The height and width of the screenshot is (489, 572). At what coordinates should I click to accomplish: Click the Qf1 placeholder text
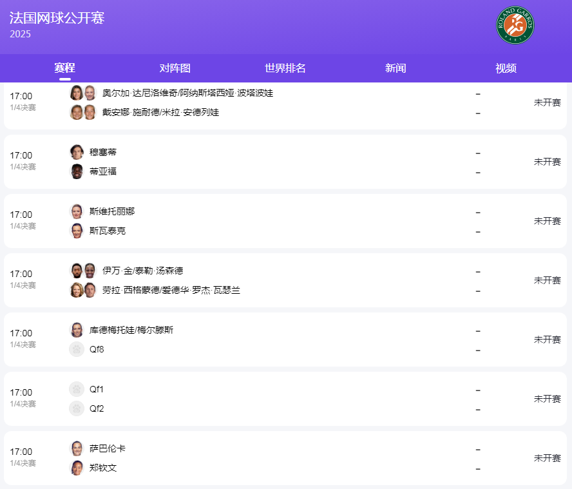pyautogui.click(x=97, y=389)
